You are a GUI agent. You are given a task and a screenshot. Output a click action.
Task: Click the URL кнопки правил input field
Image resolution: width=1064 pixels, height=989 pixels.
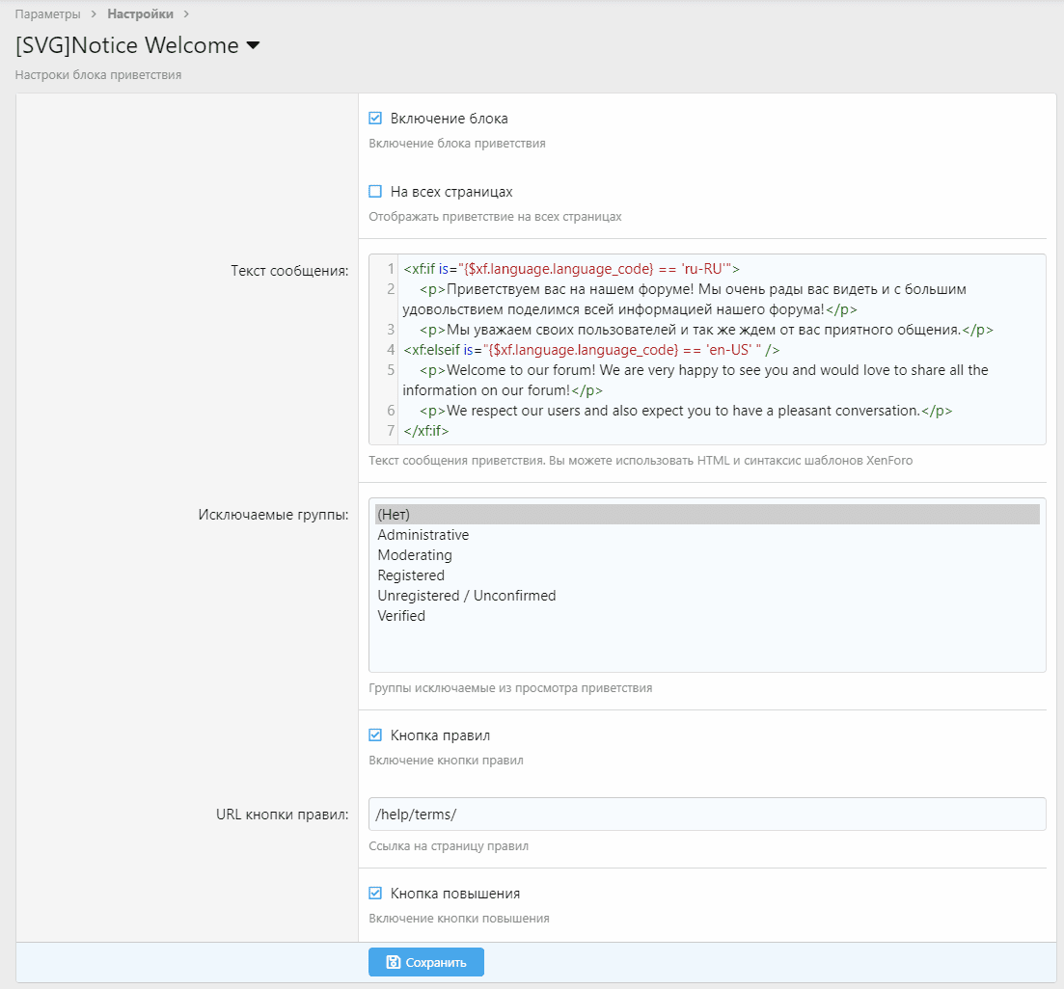(x=706, y=814)
